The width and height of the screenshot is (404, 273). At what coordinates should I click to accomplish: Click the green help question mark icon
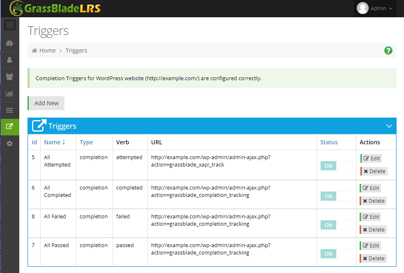click(x=388, y=51)
